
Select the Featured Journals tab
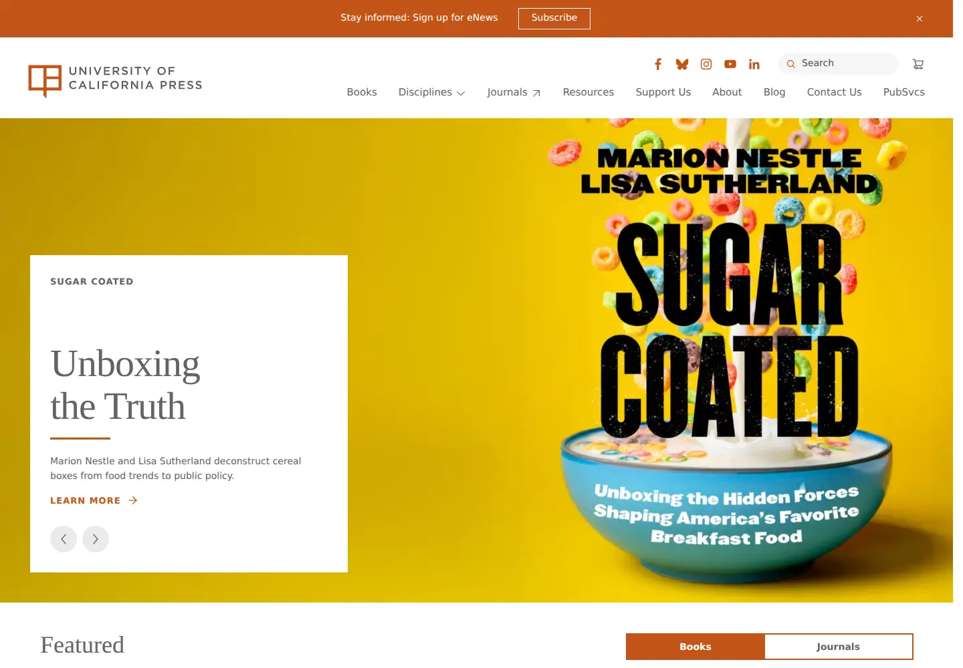click(838, 647)
